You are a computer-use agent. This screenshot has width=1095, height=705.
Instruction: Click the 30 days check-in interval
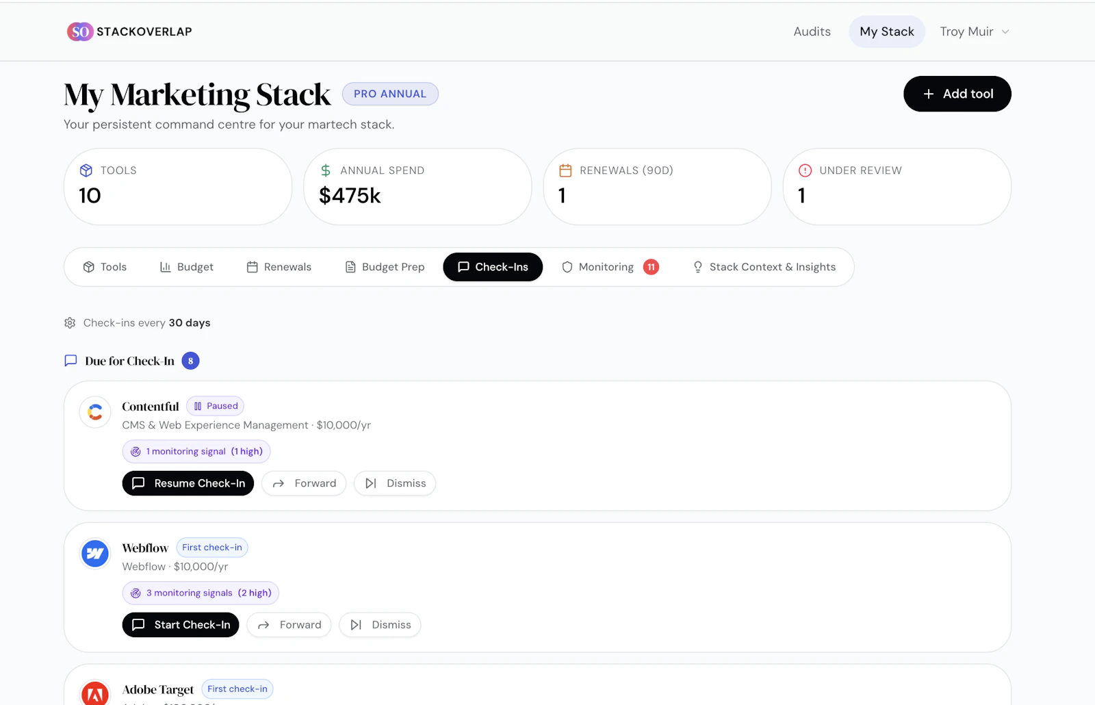(190, 323)
